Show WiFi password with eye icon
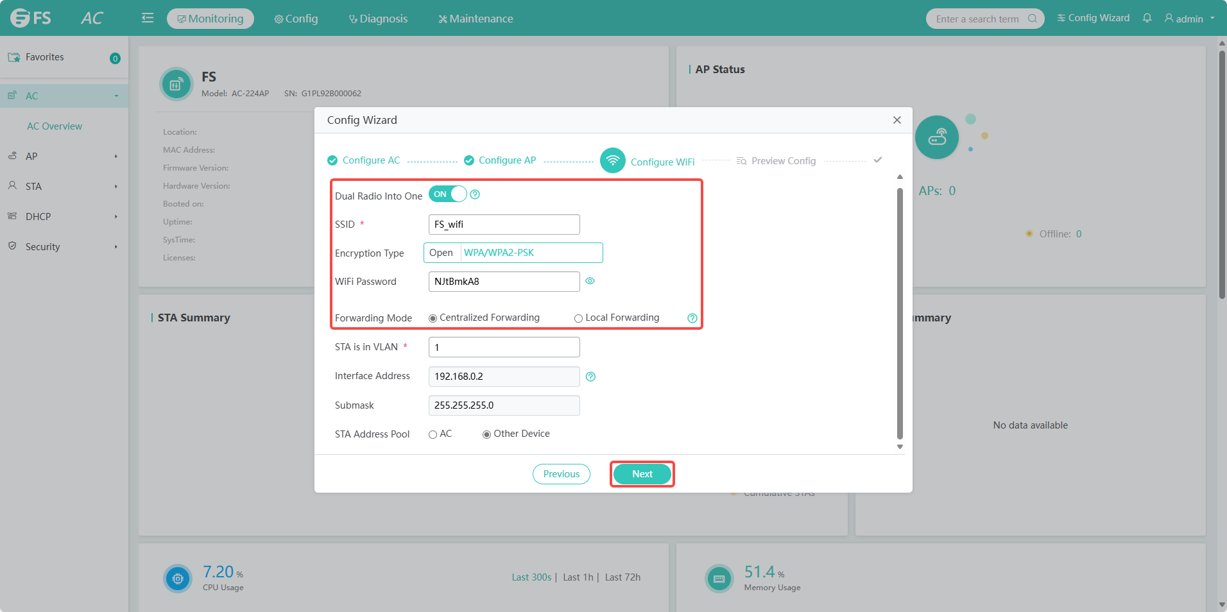This screenshot has width=1227, height=612. pos(590,281)
